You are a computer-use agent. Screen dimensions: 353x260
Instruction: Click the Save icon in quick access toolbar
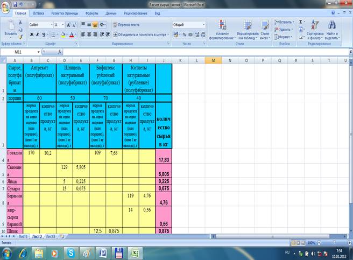click(15, 4)
